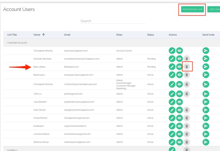Send invite to Lorraine DiSano
This screenshot has width=220, height=151.
[x=206, y=134]
